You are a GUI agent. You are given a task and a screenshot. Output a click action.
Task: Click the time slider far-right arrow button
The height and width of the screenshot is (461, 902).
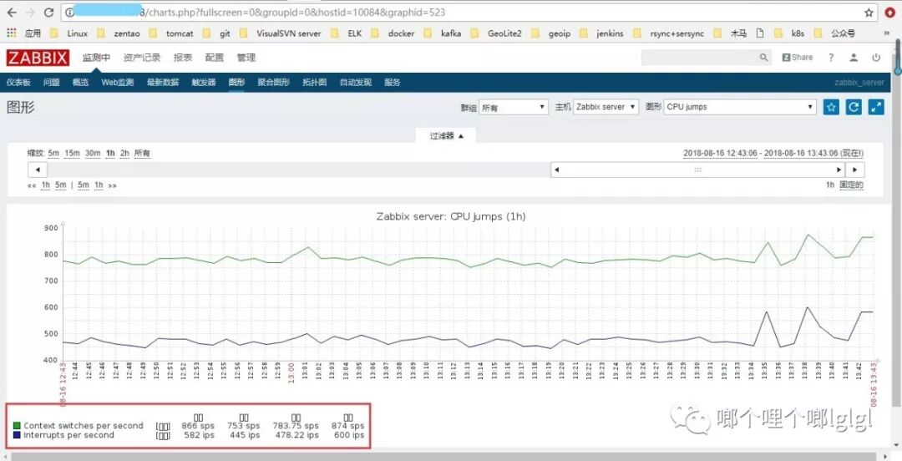tap(855, 170)
